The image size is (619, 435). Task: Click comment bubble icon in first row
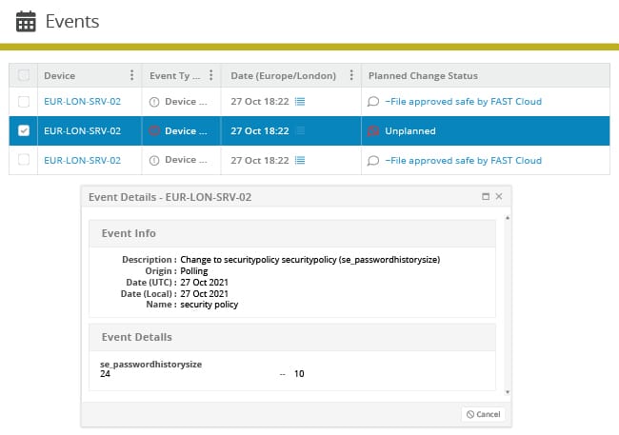click(373, 102)
